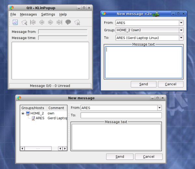Click Message text area in bottom New message

coord(116,137)
